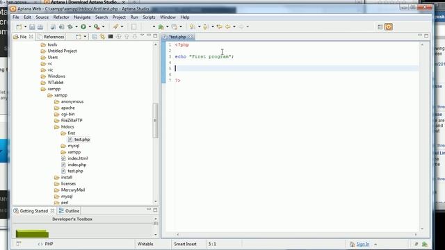
Task: Collapse all in the File panel
Action: 95,37
